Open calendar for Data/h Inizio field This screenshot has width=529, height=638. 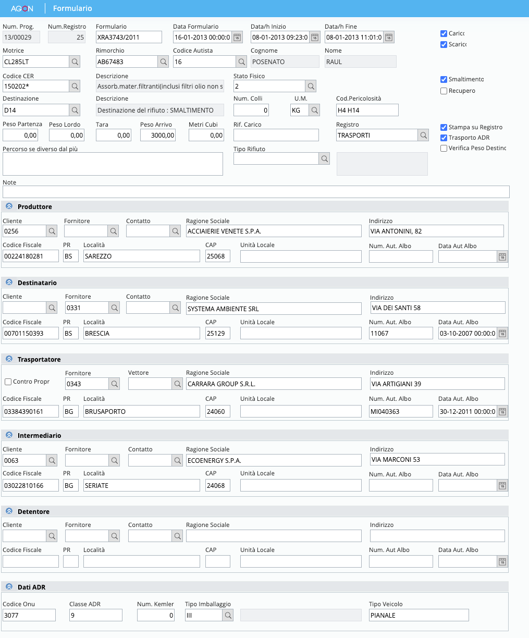pos(315,37)
